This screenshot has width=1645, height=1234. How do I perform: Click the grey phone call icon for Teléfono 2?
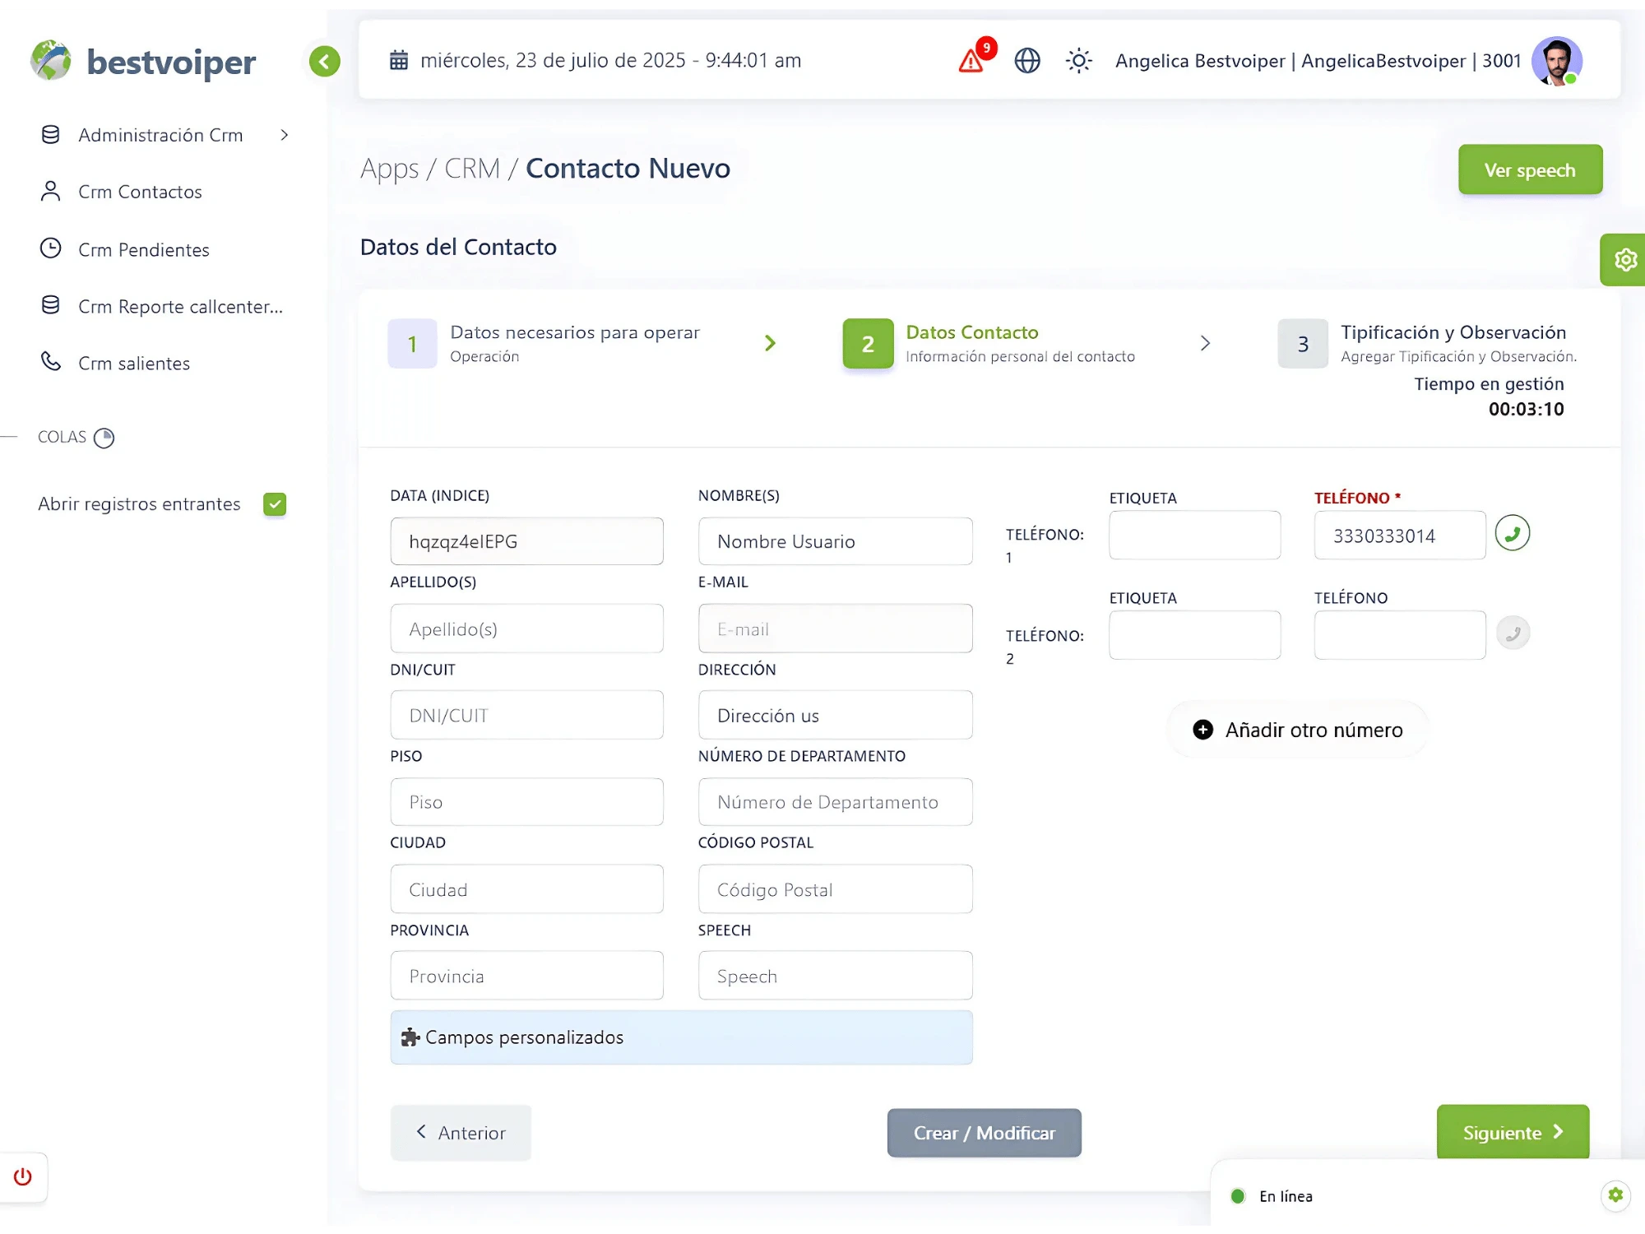tap(1512, 633)
